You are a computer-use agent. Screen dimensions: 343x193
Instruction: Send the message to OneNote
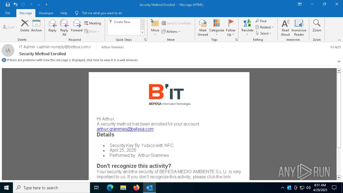176,23
